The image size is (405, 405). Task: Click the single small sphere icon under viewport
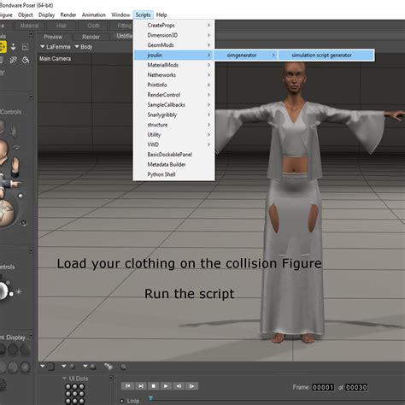[x=123, y=367]
